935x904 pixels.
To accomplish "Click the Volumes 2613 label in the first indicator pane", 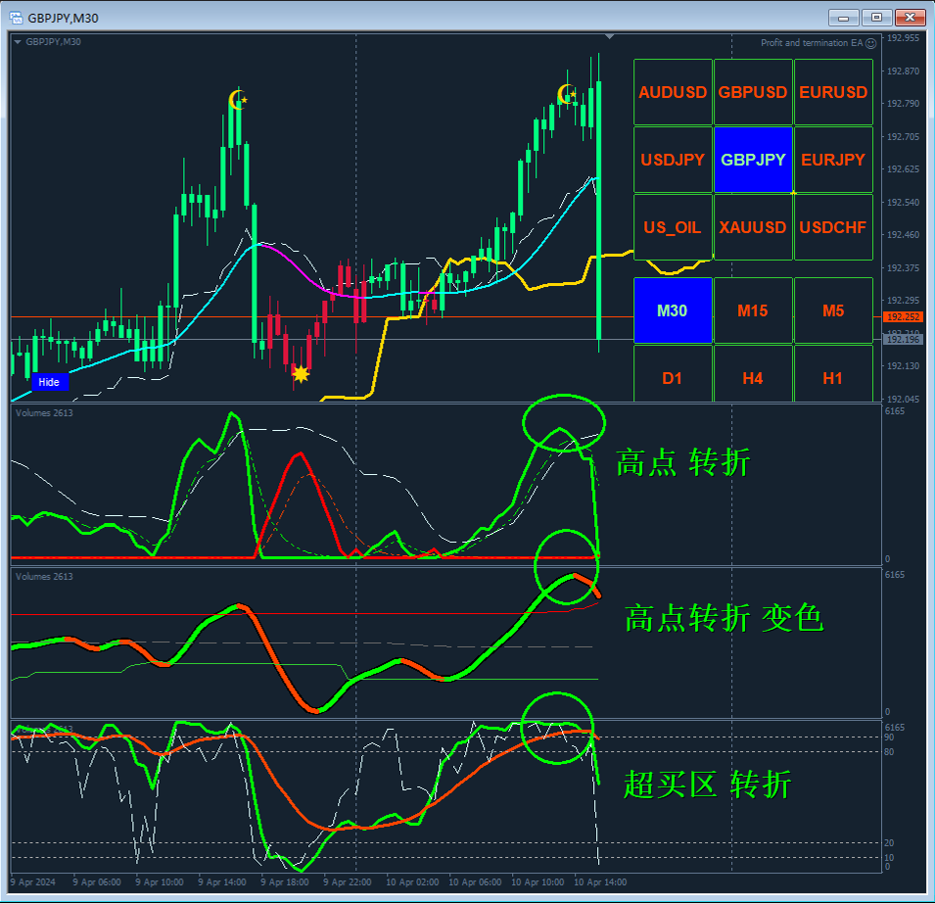I will (x=44, y=413).
